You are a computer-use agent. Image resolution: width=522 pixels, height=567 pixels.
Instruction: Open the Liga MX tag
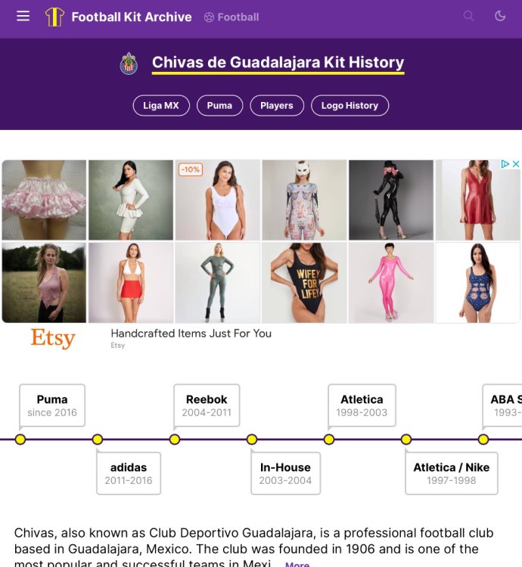(161, 106)
